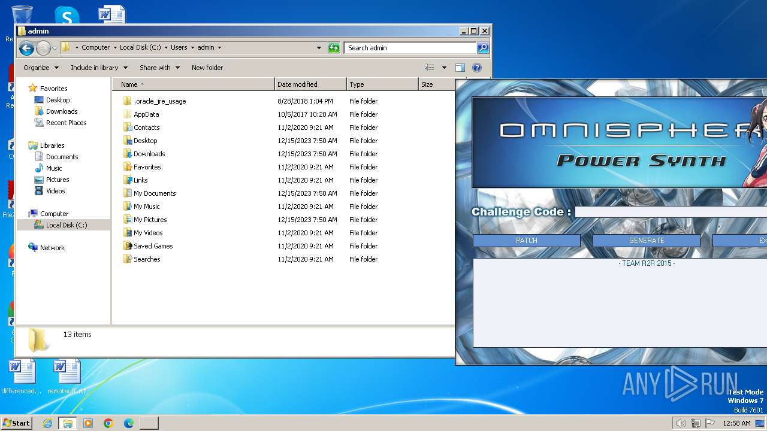Sort by the Type column header
The image size is (767, 431).
click(382, 84)
